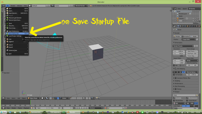Open the Outliner editor type selector icon

(x=174, y=9)
